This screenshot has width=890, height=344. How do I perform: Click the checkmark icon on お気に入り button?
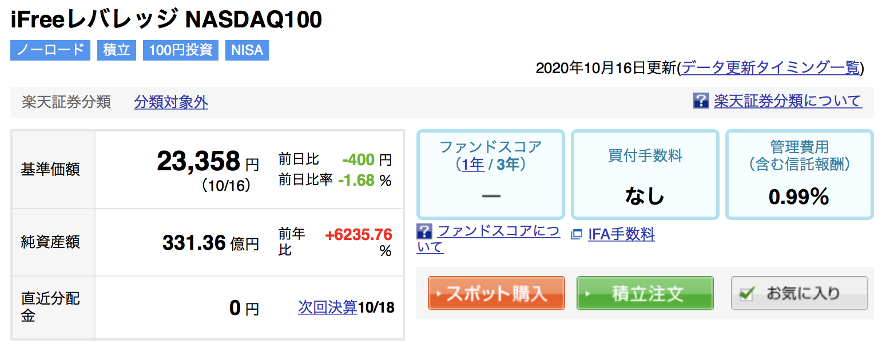pos(746,294)
